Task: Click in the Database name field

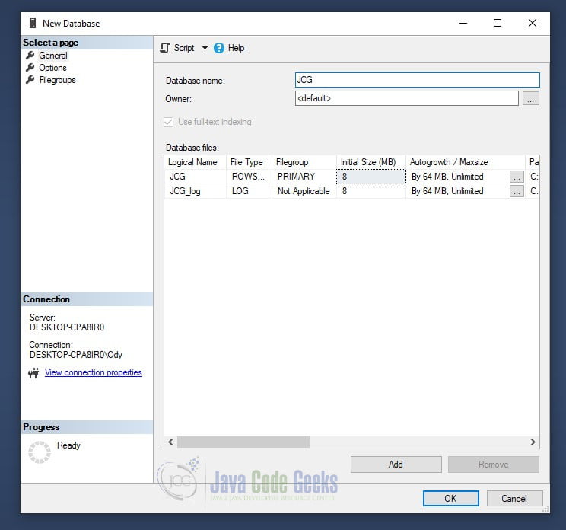Action: (x=418, y=80)
